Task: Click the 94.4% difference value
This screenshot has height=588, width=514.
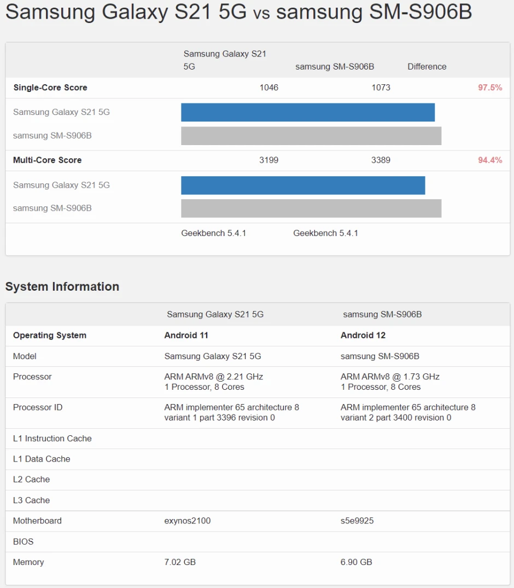Action: tap(489, 160)
